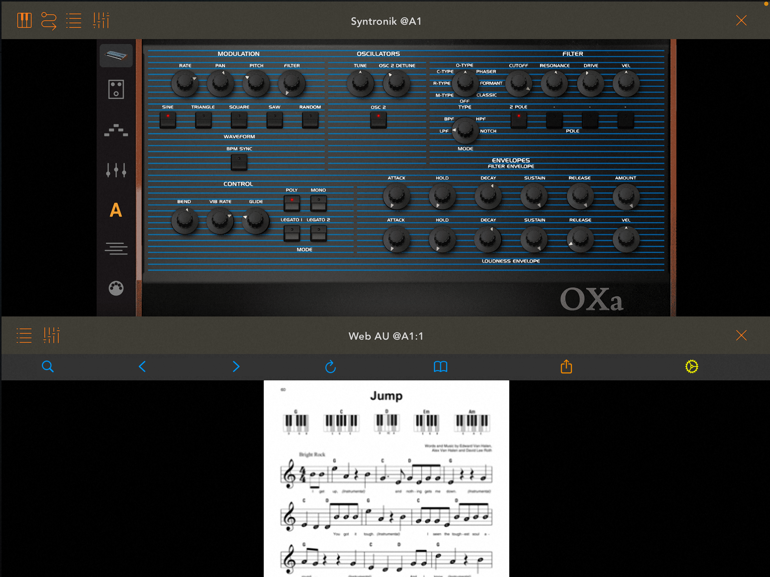Toggle the SINE waveform button
This screenshot has width=770, height=577.
(168, 120)
